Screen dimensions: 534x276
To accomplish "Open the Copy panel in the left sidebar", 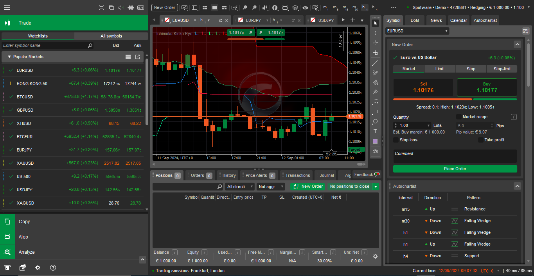I will click(7, 221).
